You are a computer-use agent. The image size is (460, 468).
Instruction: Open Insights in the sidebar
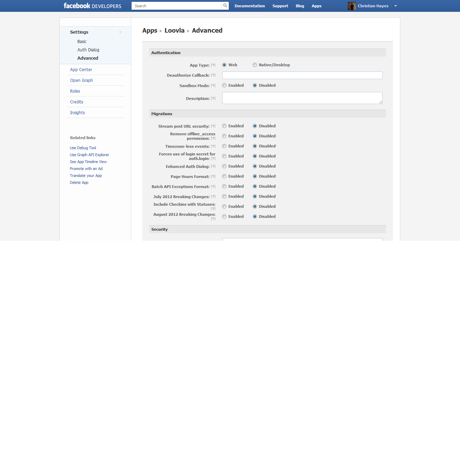point(77,113)
